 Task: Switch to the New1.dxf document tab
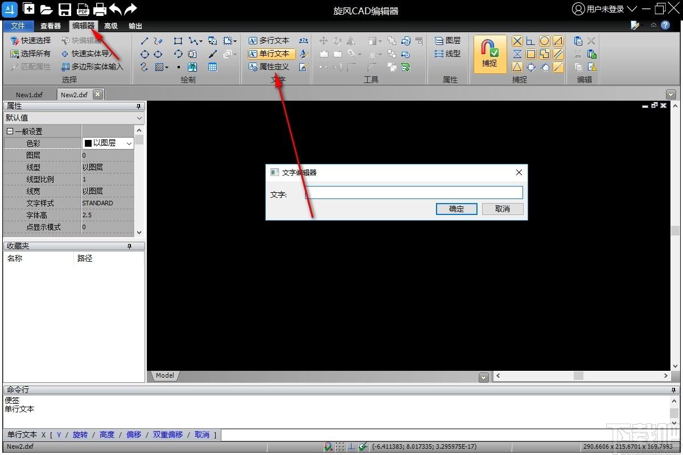point(29,94)
